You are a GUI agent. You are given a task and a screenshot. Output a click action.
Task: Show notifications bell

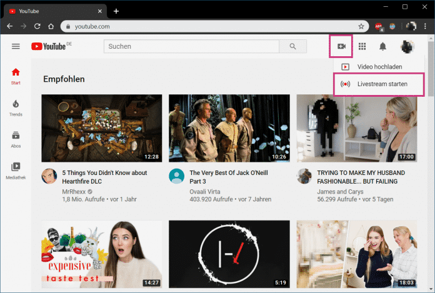point(382,47)
